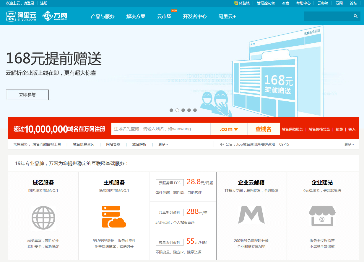
Task: Click the 转入 link
Action: click(x=352, y=129)
